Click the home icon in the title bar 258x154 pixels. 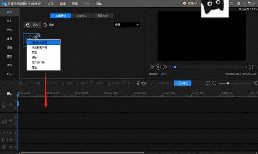pyautogui.click(x=232, y=4)
